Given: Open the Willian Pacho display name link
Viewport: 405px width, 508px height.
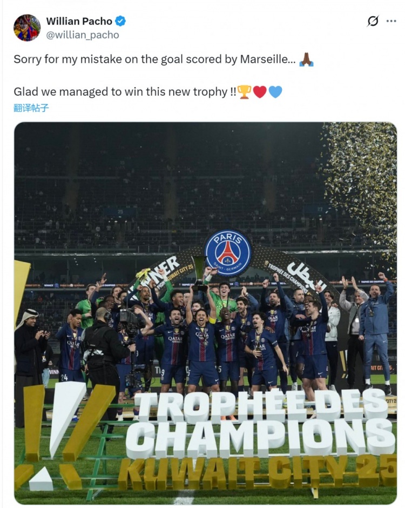Looking at the screenshot, I should click(79, 22).
